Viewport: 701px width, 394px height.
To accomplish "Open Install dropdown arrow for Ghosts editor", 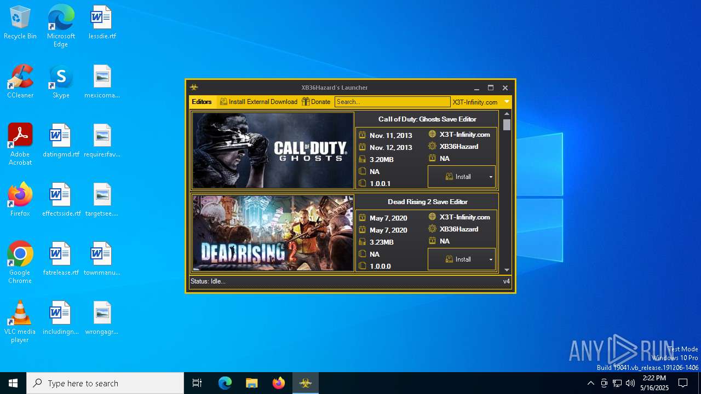I will [x=491, y=177].
